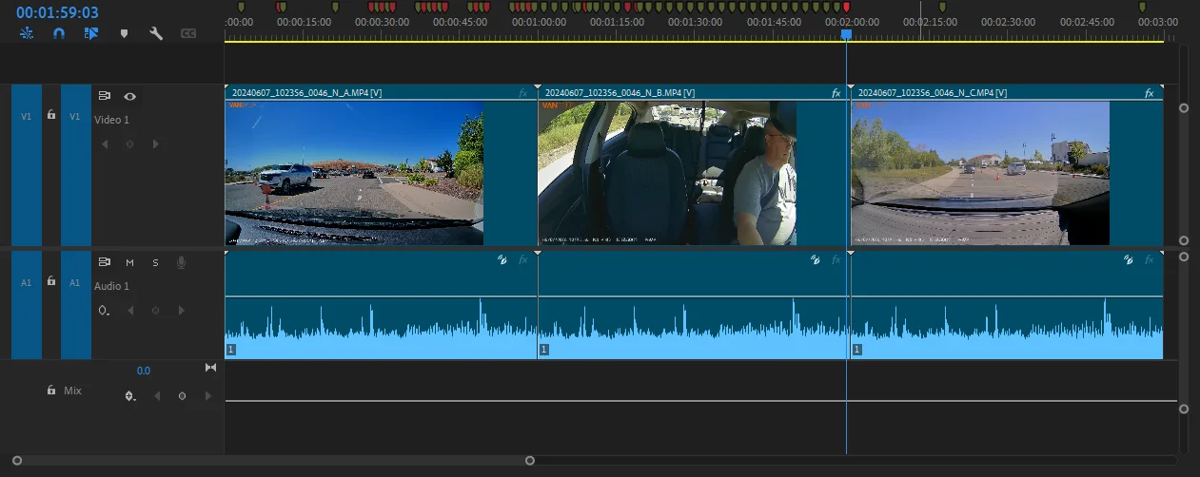
Task: Click the Mix track output expander icon
Action: [x=210, y=368]
